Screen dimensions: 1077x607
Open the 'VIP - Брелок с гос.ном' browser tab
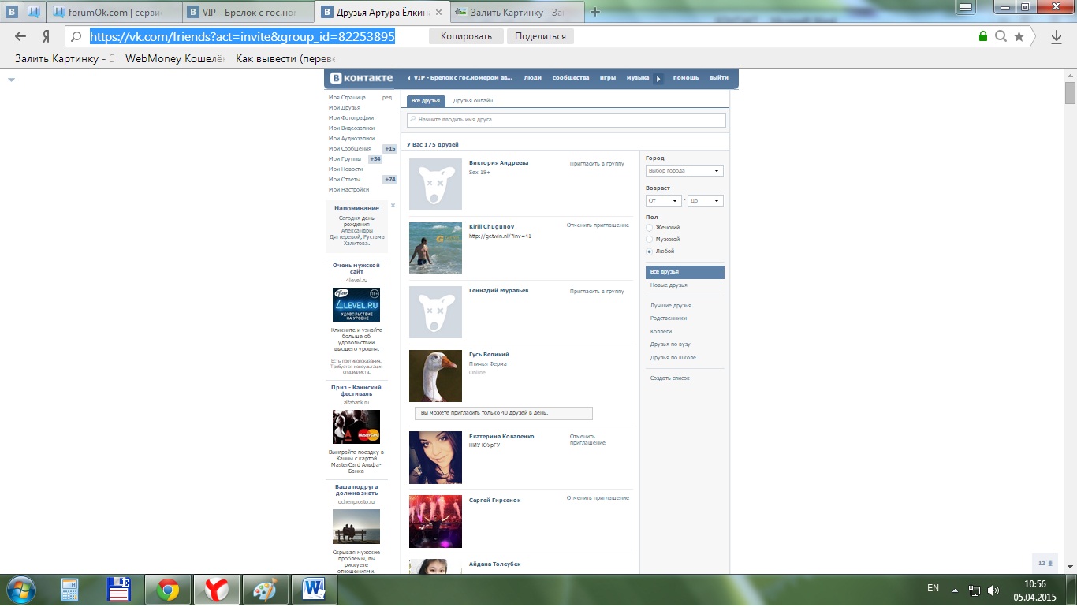click(x=249, y=12)
